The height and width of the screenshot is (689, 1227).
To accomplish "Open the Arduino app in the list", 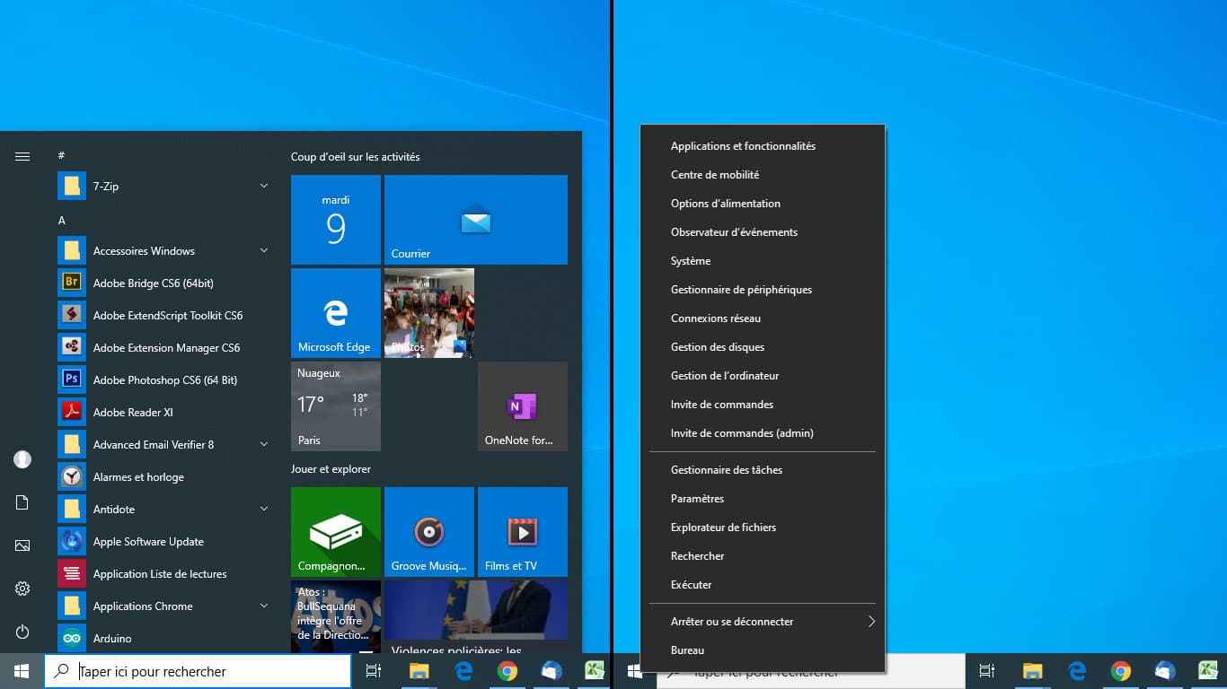I will tap(112, 639).
